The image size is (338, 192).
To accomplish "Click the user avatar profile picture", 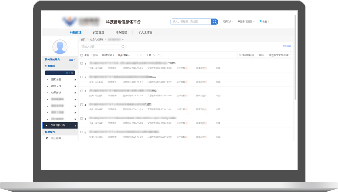I will pos(60,47).
